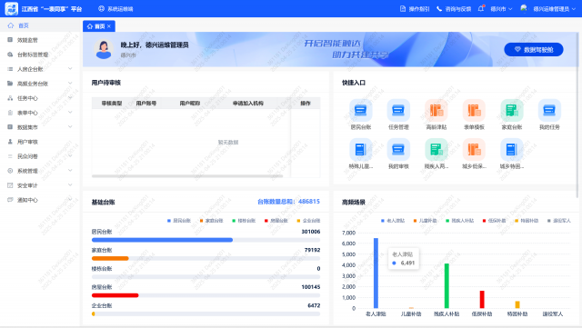Open the 特殊儿童 shortcut icon

360,150
